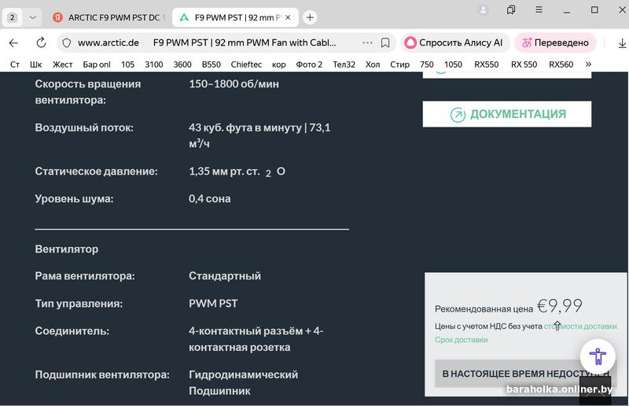The image size is (629, 406).
Task: Open the downloads arrow icon
Action: [x=622, y=43]
